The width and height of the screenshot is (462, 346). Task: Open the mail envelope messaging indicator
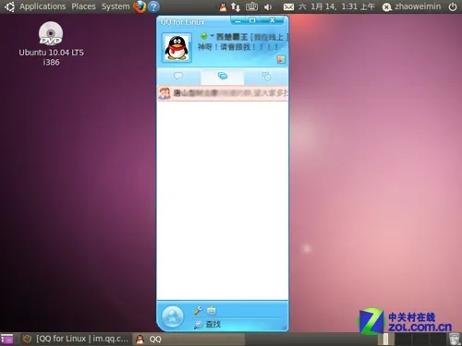coord(288,6)
